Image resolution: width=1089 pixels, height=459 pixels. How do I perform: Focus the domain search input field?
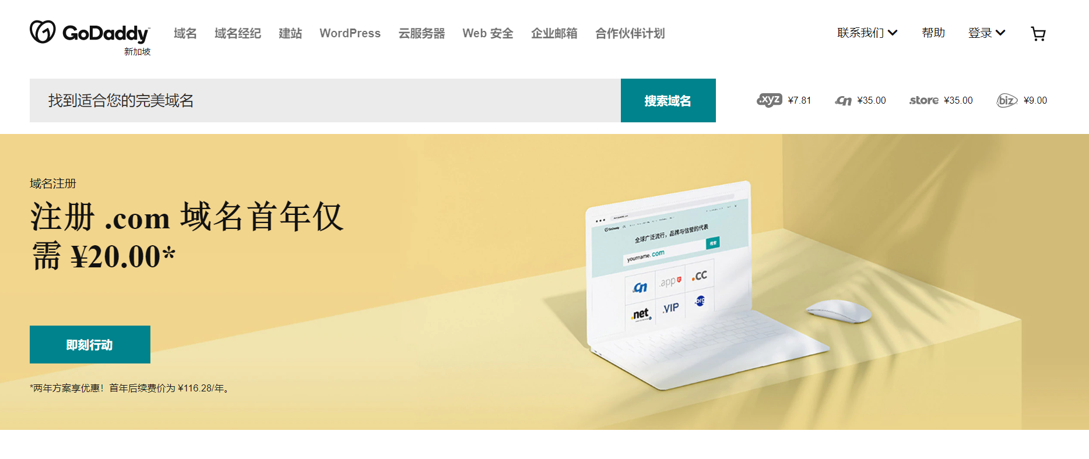325,100
